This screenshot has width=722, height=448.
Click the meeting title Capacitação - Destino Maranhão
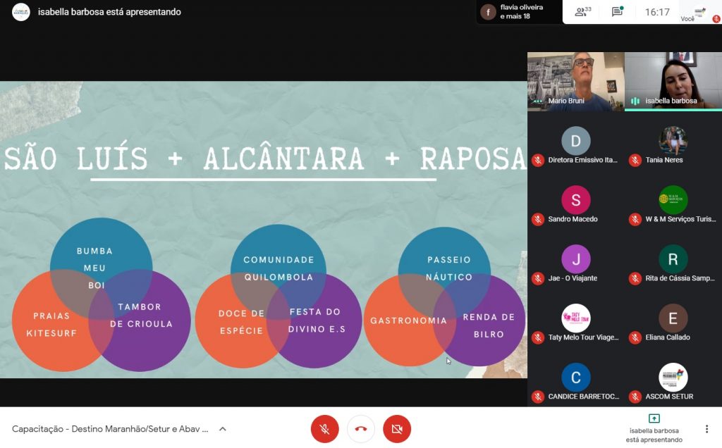110,429
